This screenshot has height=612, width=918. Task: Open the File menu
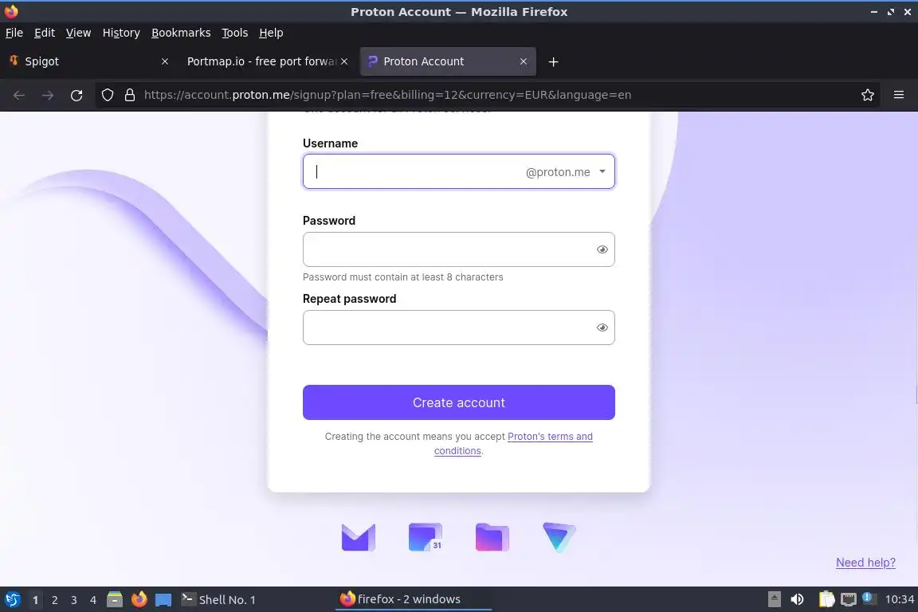click(14, 33)
